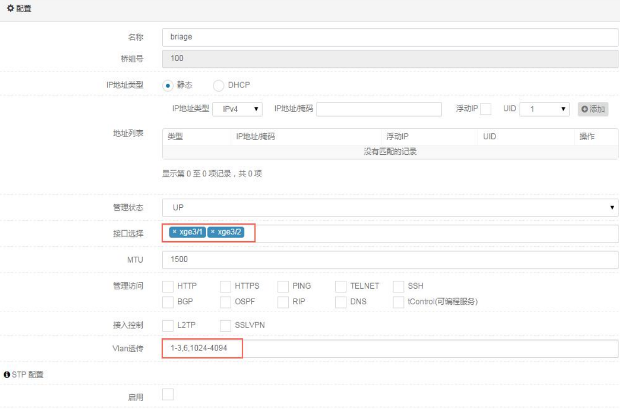This screenshot has width=620, height=409.
Task: Check the BGP checkbox
Action: coord(167,302)
